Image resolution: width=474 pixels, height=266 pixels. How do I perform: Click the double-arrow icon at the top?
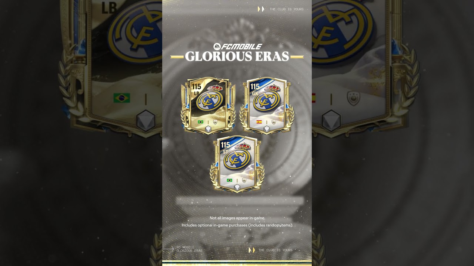click(x=261, y=9)
